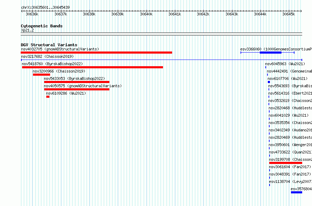312x206 pixels.
Task: Click the nsv4032705 gnomAD variant label
Action: 60,49
